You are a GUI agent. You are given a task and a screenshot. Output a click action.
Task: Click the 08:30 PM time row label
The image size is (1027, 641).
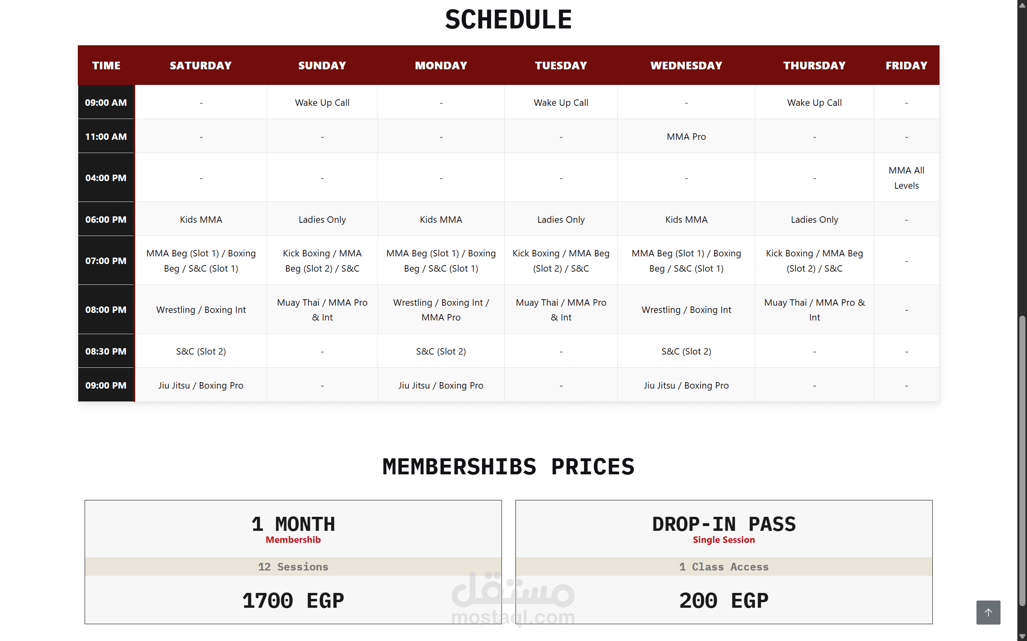(x=106, y=351)
